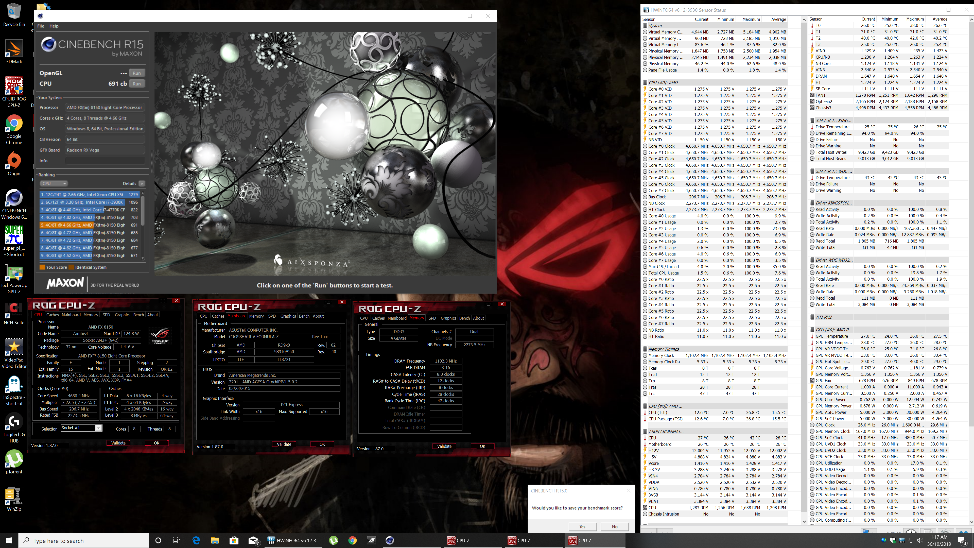Click Validate in the left CPU-Z window
The width and height of the screenshot is (974, 548).
tap(118, 443)
